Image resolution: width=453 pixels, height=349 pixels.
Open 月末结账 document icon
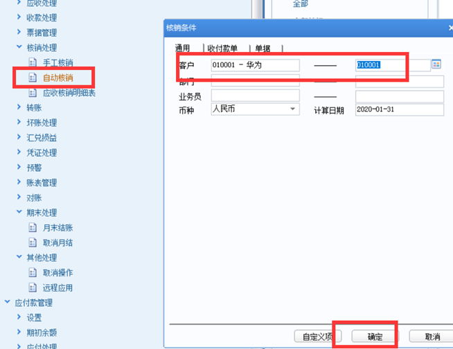pos(33,228)
